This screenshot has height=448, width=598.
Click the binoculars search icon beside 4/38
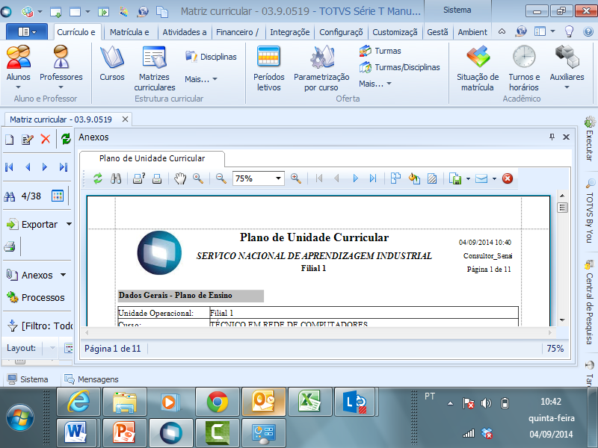click(x=10, y=196)
